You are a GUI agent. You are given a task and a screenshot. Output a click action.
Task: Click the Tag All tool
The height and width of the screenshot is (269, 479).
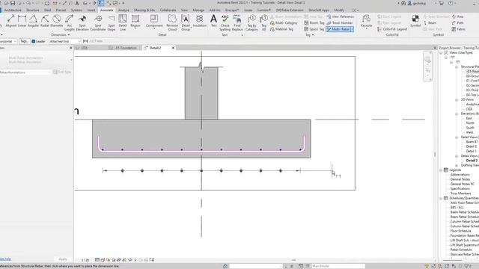(x=263, y=23)
